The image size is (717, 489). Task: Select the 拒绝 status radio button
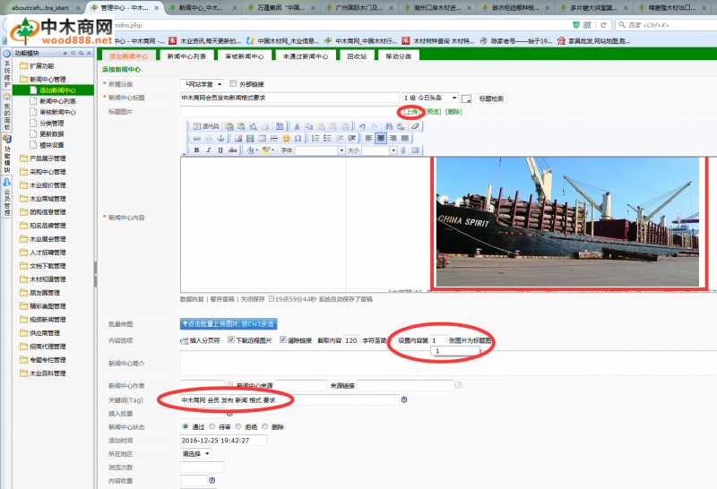point(238,426)
